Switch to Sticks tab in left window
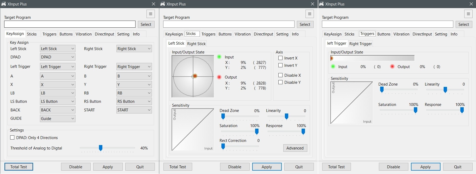 (32, 34)
